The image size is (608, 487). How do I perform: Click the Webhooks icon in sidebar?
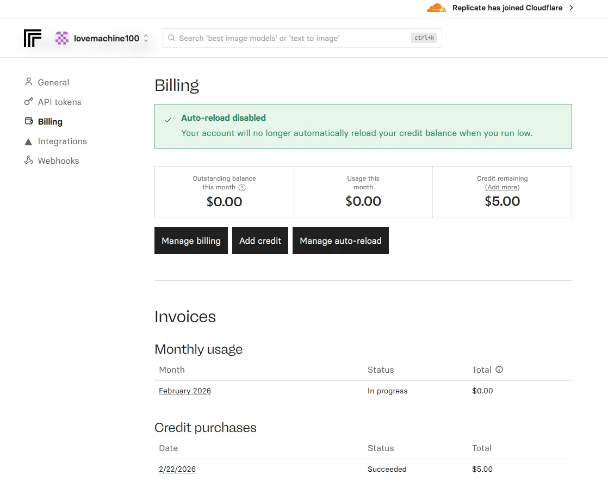[29, 160]
